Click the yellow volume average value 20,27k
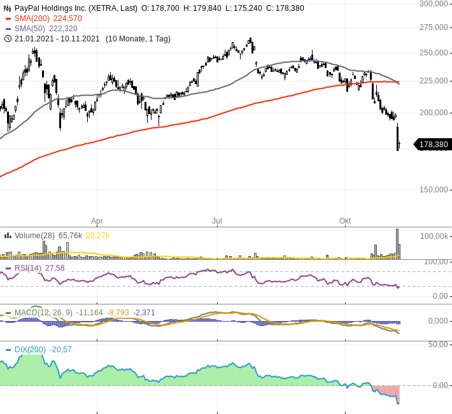The image size is (452, 414). click(x=98, y=236)
